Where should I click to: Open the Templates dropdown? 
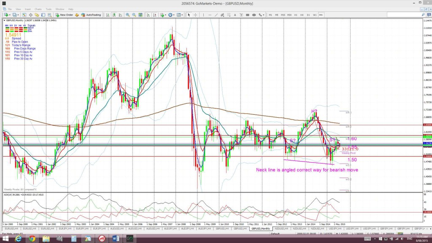click(x=180, y=15)
